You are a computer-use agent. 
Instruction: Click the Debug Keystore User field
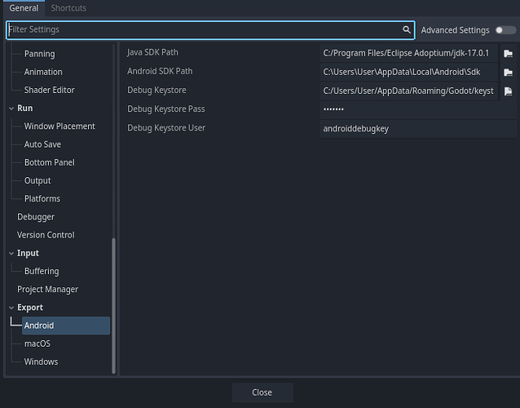pyautogui.click(x=417, y=128)
